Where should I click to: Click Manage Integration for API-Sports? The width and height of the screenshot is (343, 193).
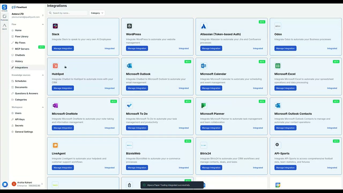pyautogui.click(x=285, y=168)
